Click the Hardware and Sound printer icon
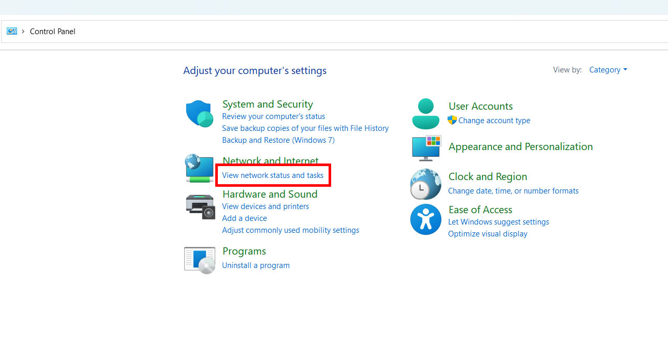Viewport: 668px width, 342px height. point(200,206)
